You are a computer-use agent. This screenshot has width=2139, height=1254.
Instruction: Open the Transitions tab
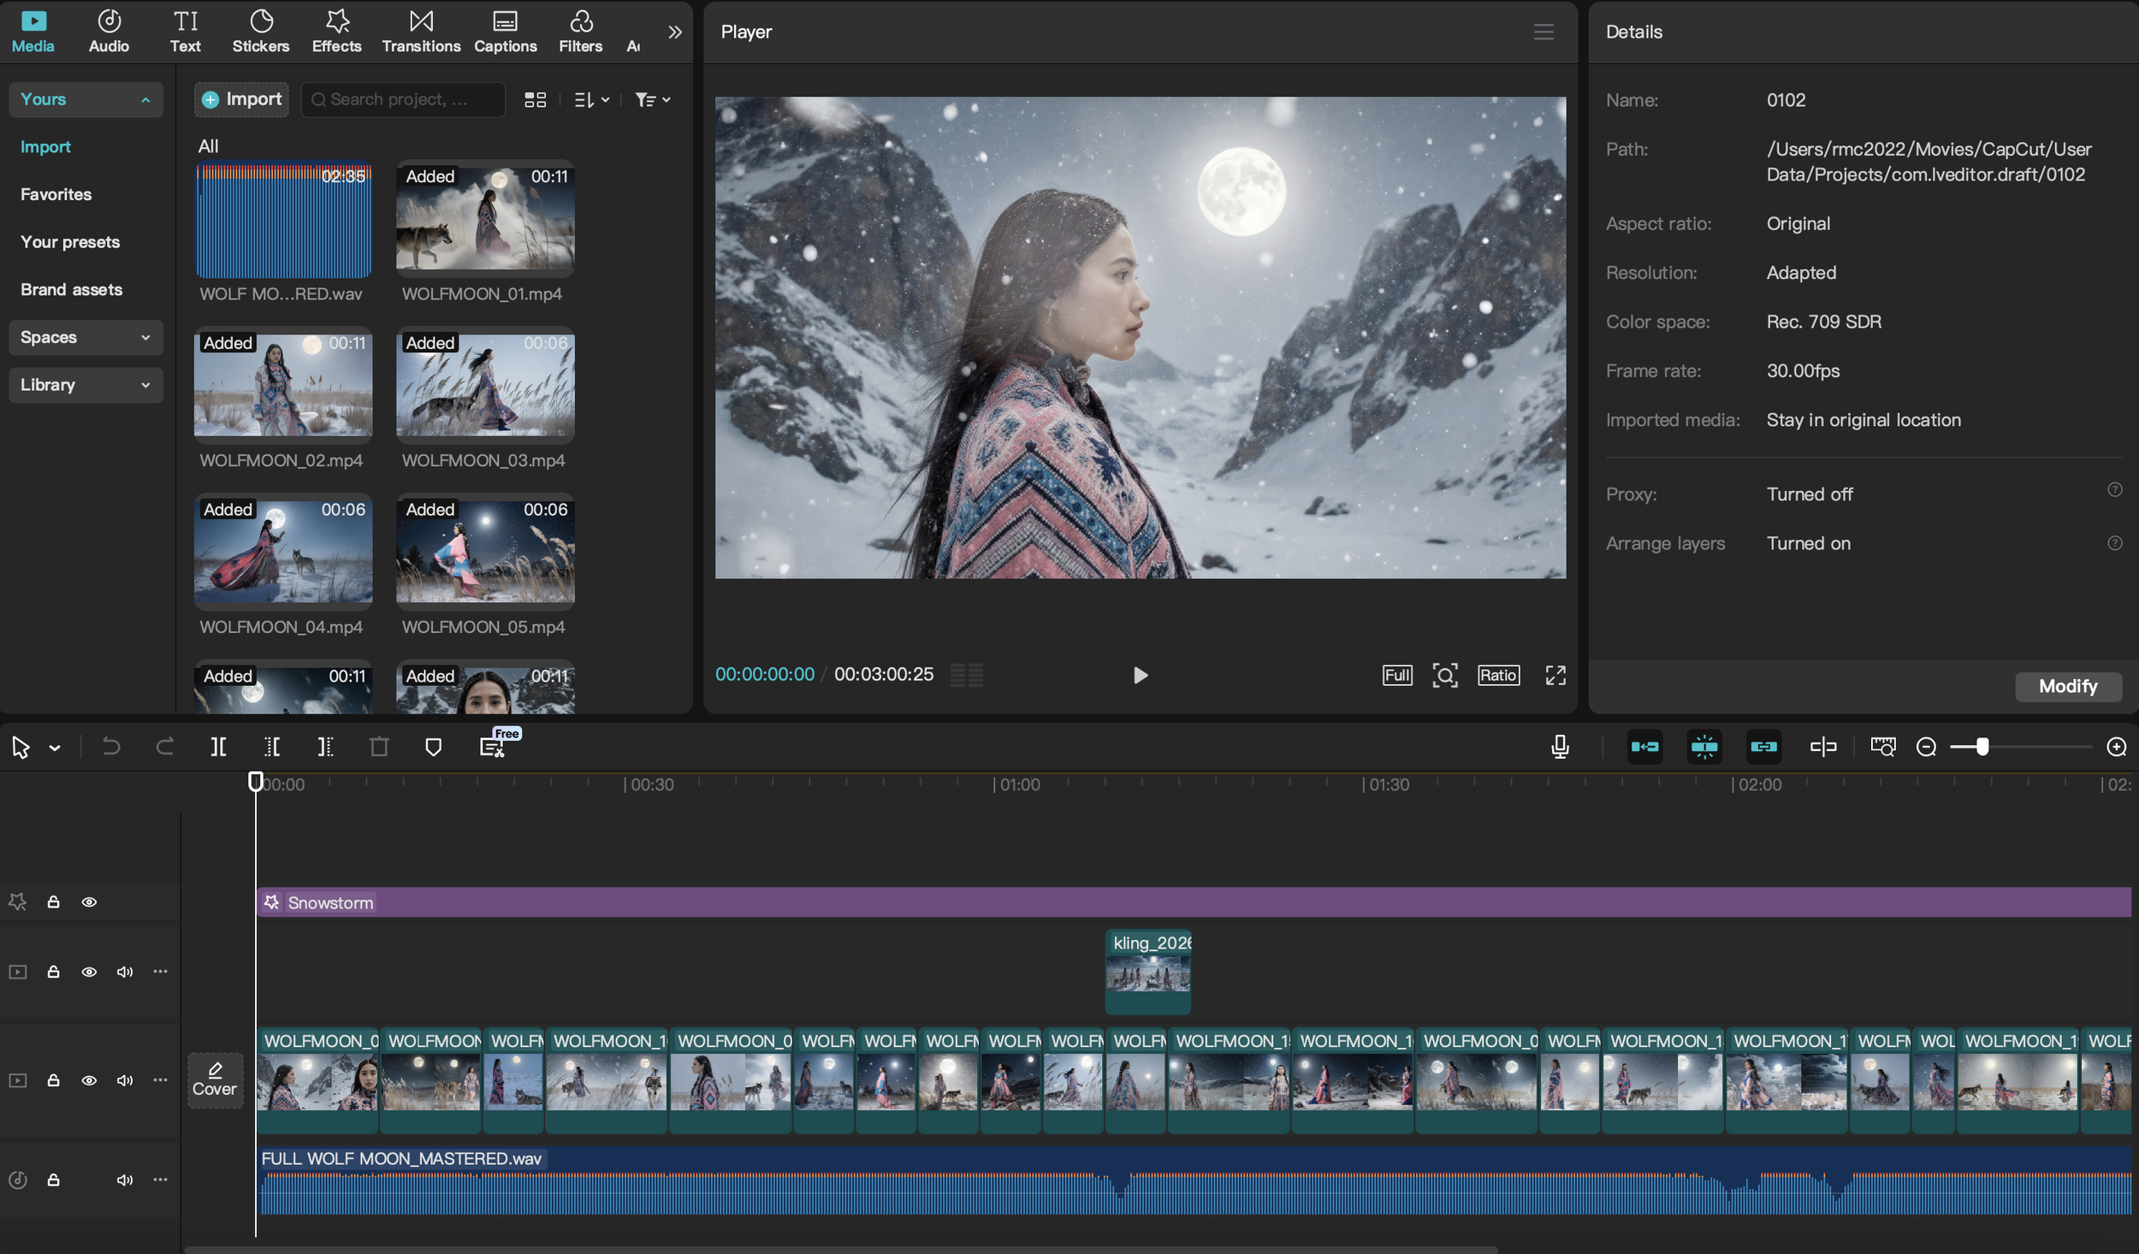tap(421, 32)
